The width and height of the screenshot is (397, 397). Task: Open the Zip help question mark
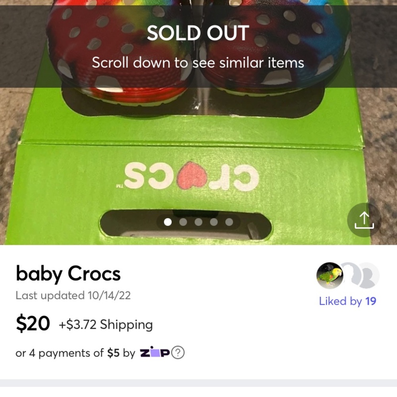[178, 353]
